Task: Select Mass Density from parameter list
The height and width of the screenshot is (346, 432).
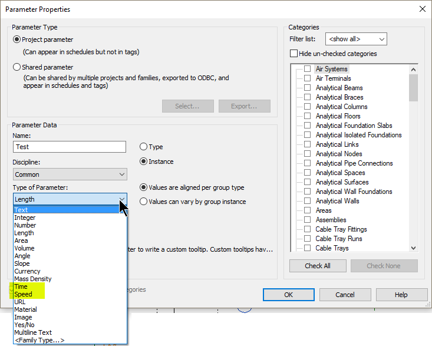Action: (70, 279)
